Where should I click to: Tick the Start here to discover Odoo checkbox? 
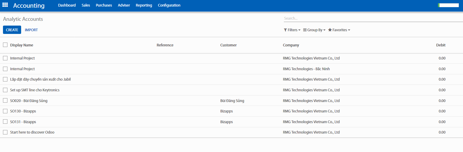click(x=5, y=132)
